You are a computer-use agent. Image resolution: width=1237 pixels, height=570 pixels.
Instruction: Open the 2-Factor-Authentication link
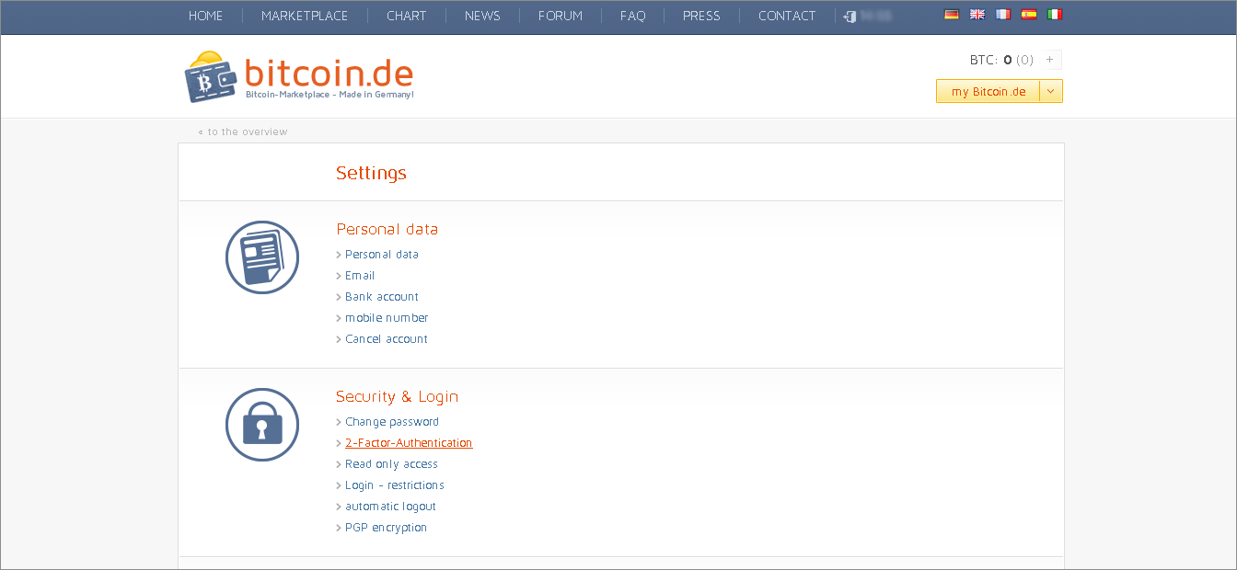(409, 443)
